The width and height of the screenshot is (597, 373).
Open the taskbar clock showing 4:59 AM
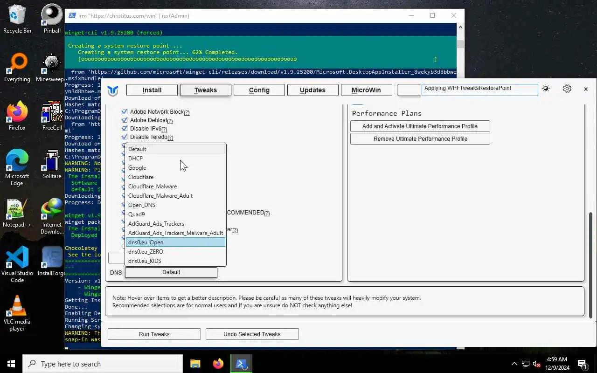(x=556, y=364)
